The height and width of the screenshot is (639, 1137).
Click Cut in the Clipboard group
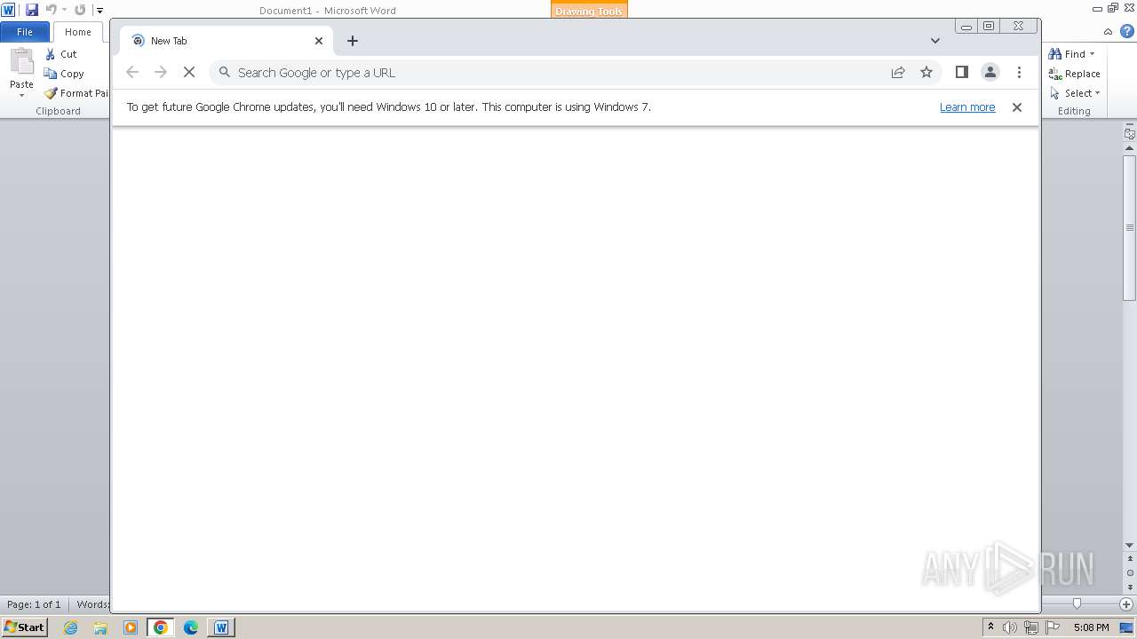(61, 54)
